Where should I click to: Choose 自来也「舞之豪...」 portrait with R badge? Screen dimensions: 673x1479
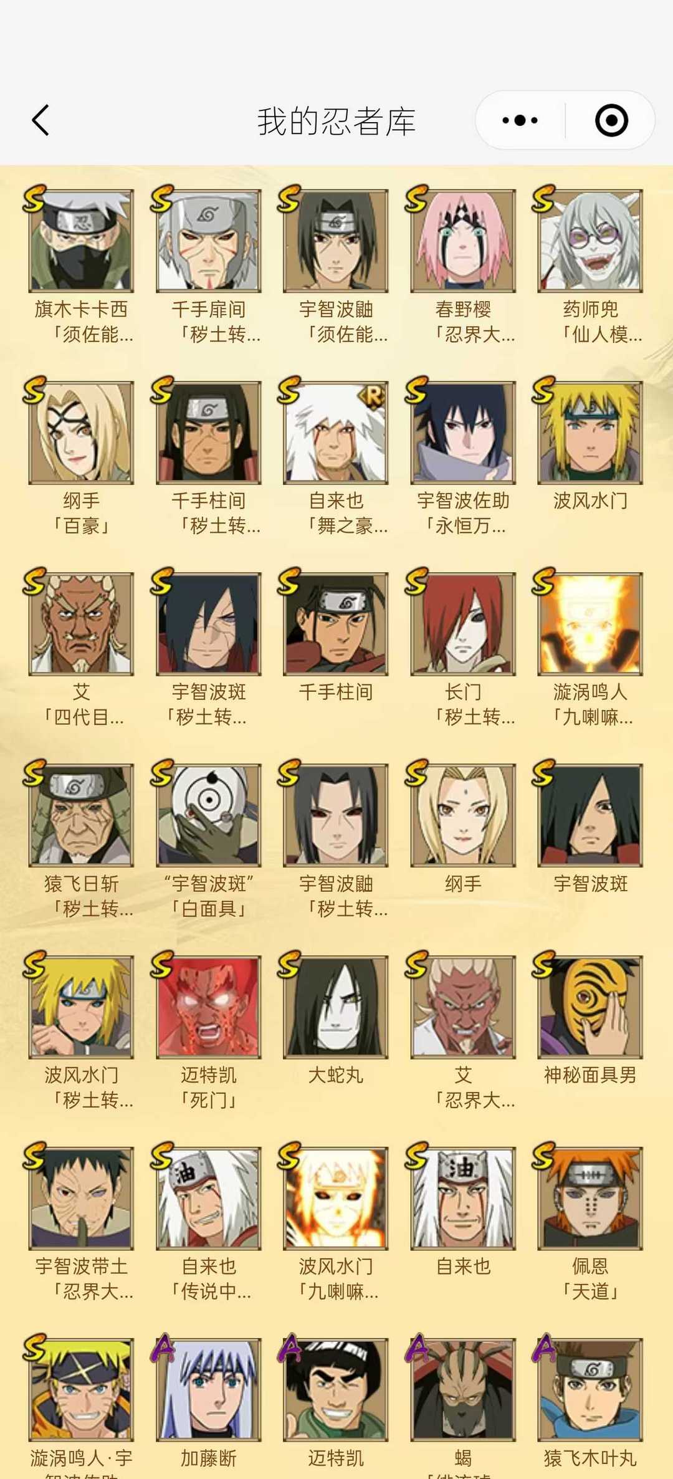[335, 433]
